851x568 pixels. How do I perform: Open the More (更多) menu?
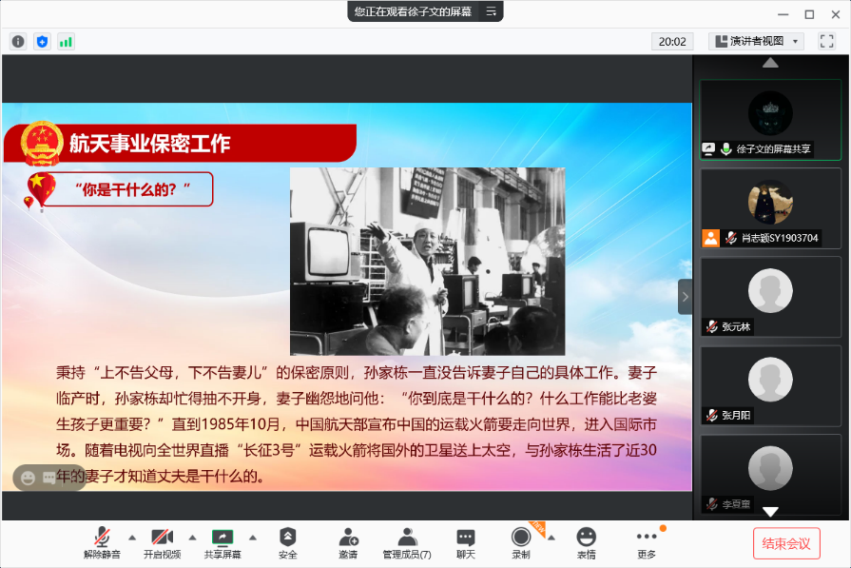pyautogui.click(x=647, y=542)
